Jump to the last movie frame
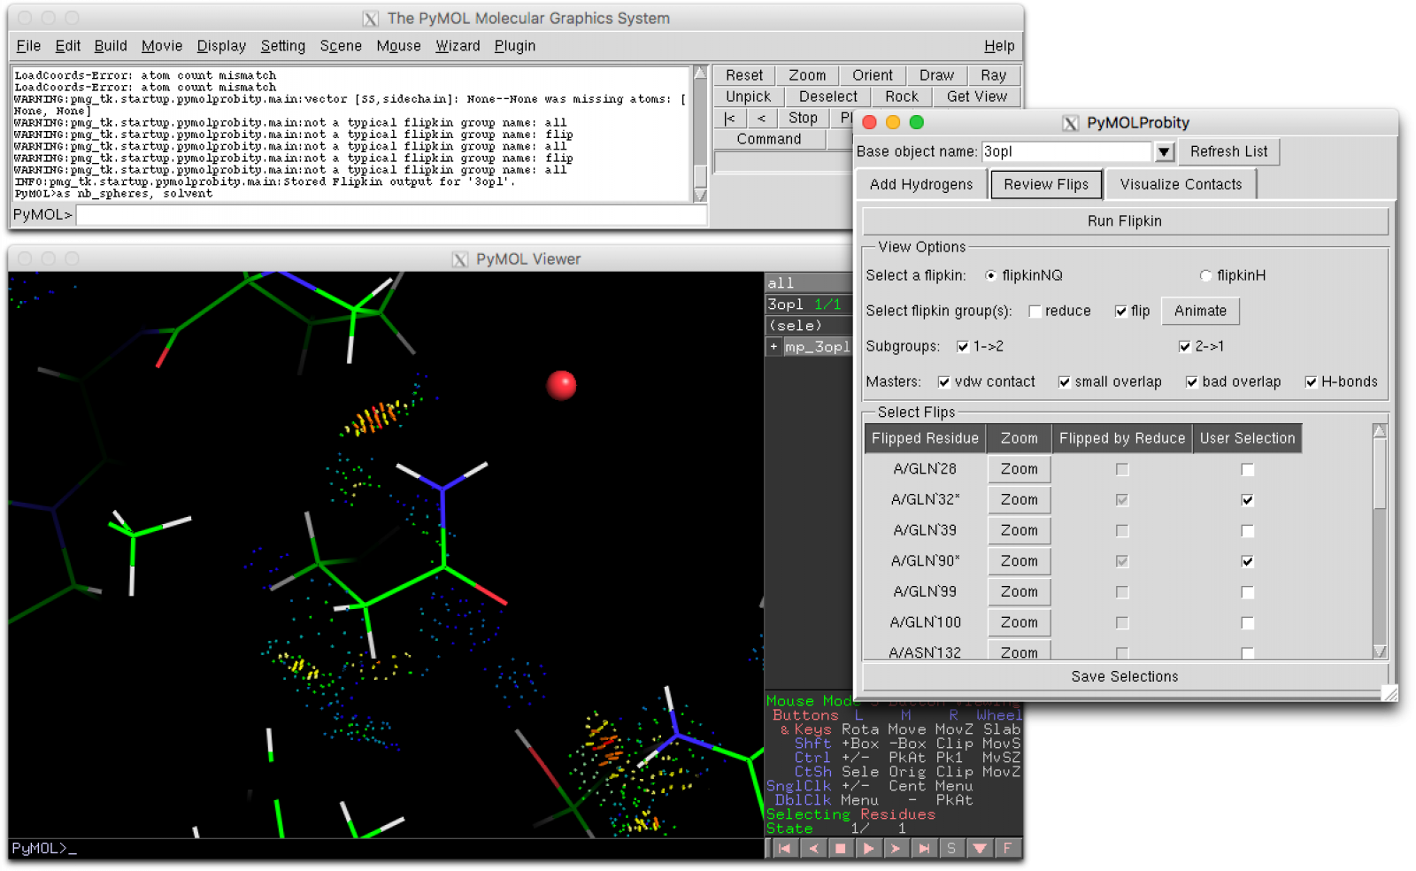 (924, 848)
